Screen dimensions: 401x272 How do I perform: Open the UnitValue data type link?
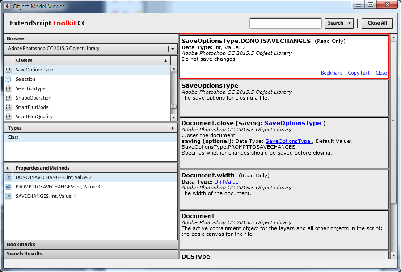[227, 182]
